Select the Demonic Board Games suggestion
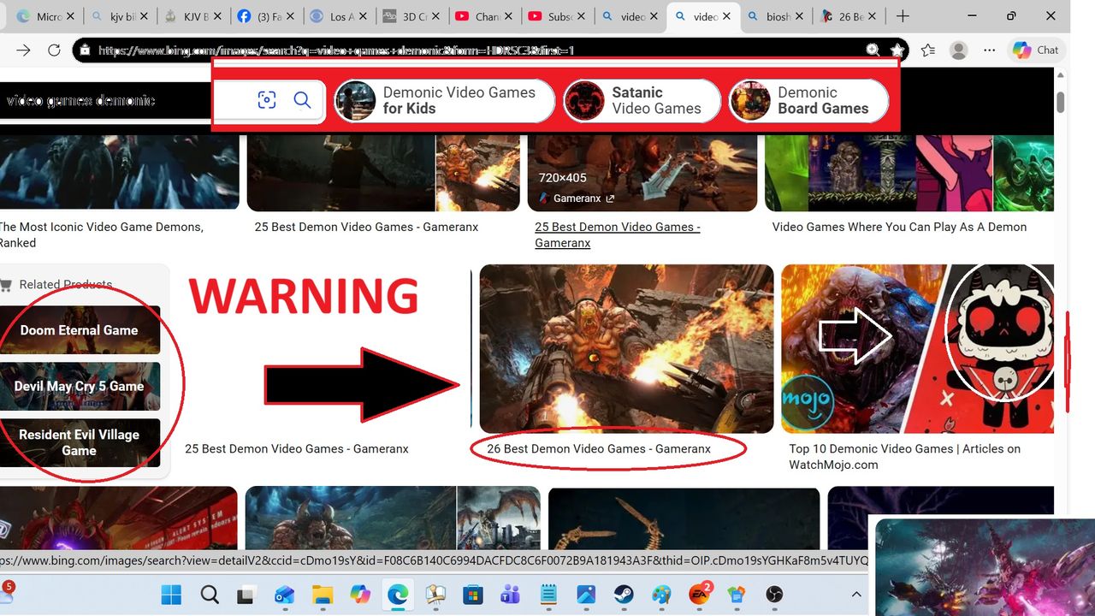 click(808, 101)
